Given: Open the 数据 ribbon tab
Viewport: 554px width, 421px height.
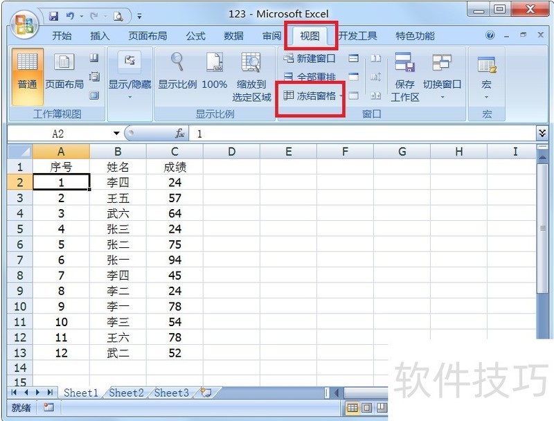Looking at the screenshot, I should point(234,35).
